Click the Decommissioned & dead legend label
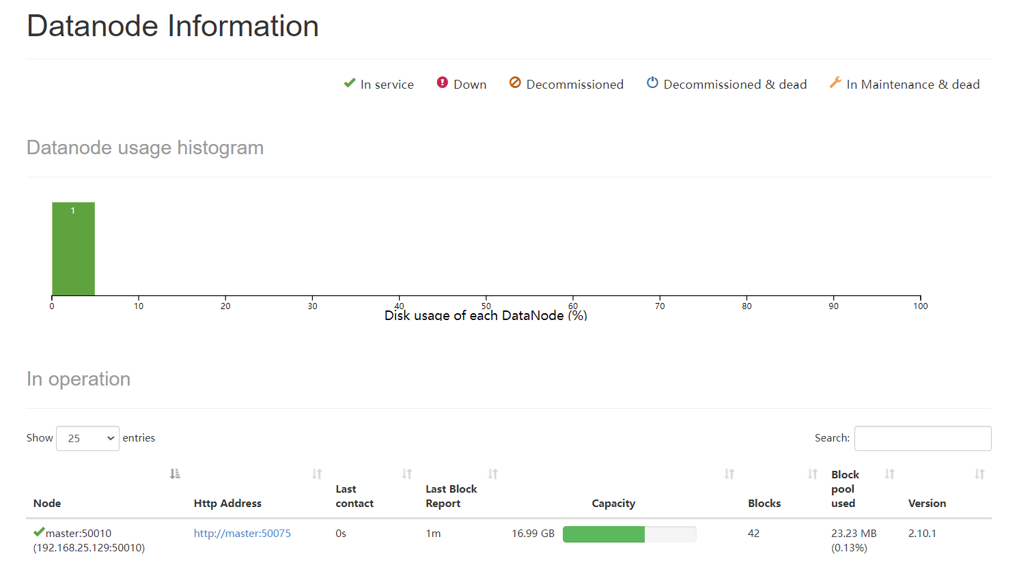Screen dimensions: 1017x565 click(735, 84)
